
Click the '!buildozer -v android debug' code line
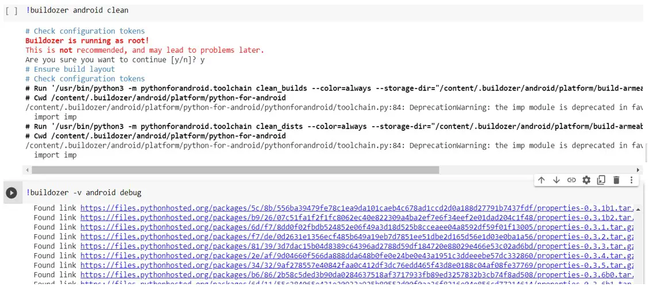click(83, 193)
